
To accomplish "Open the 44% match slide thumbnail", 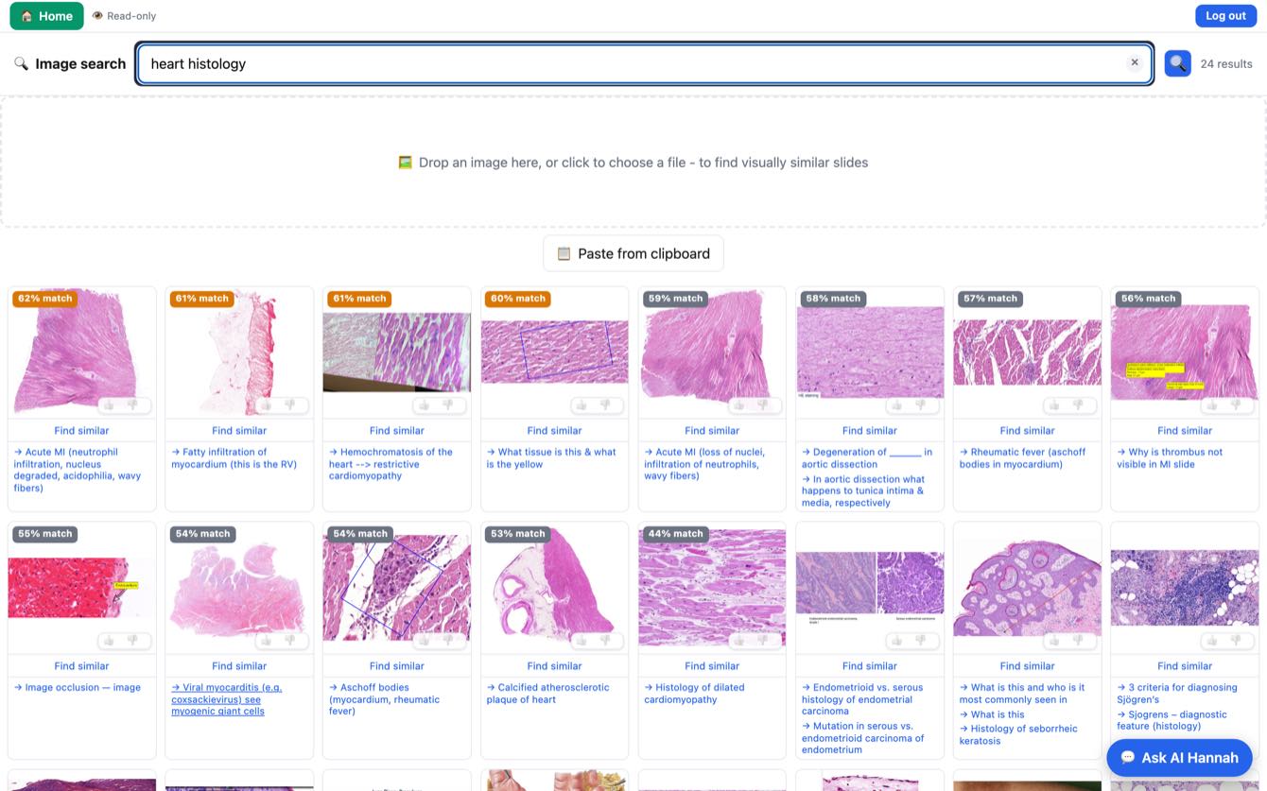I will 712,587.
